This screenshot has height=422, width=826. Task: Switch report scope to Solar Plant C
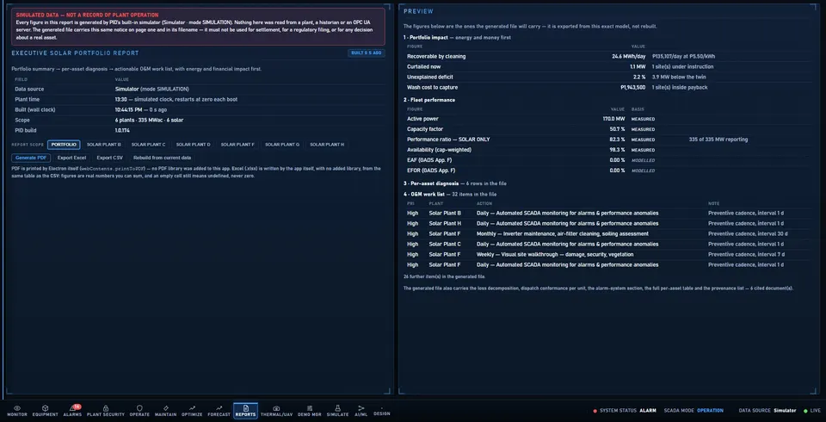coord(149,145)
